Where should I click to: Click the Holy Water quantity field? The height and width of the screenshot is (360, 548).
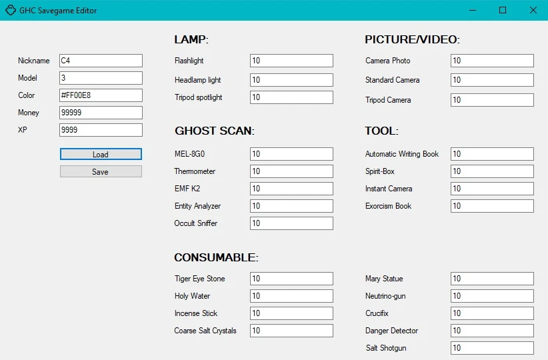click(291, 296)
